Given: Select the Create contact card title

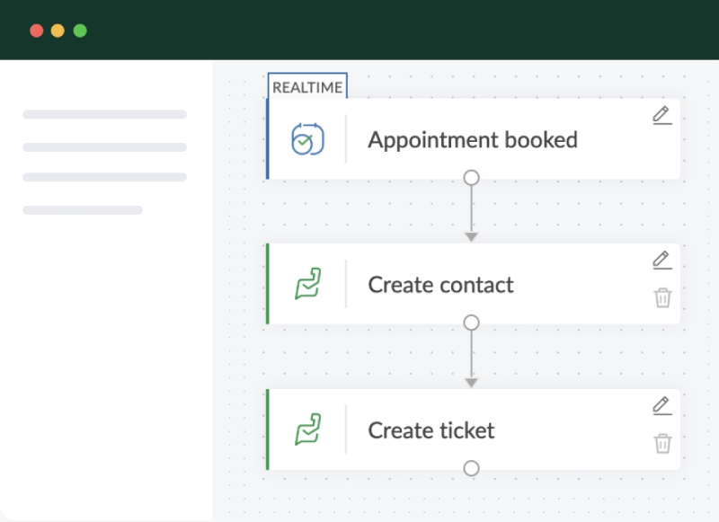Looking at the screenshot, I should [x=440, y=286].
